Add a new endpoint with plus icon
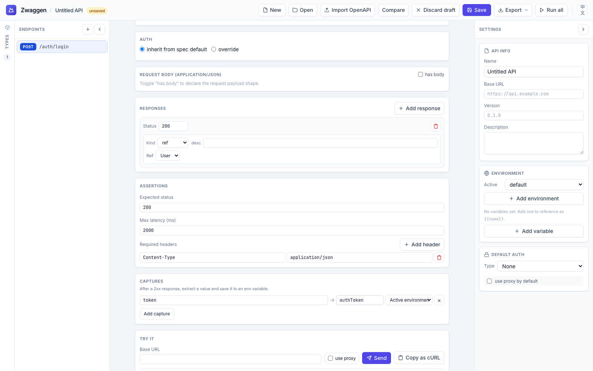 pos(88,29)
